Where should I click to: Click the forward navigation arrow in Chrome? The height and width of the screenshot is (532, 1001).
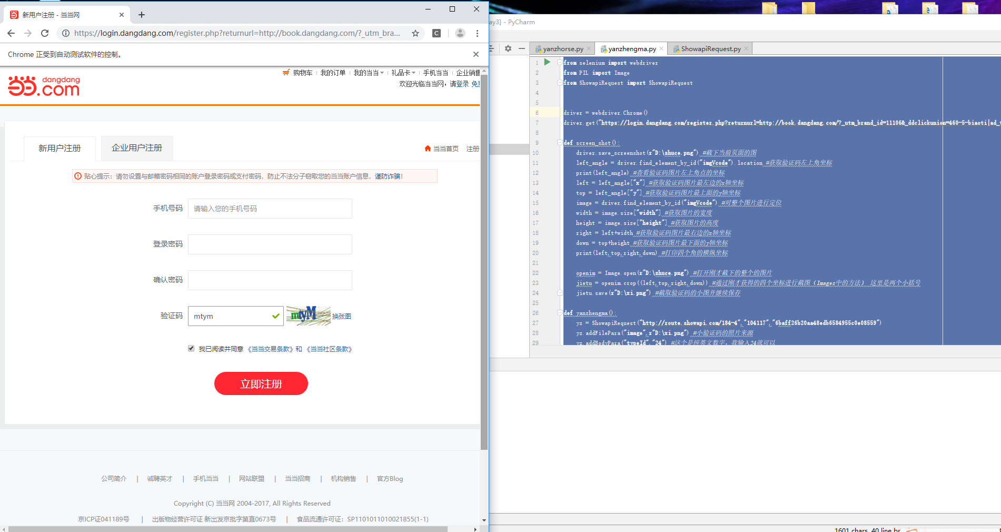28,33
